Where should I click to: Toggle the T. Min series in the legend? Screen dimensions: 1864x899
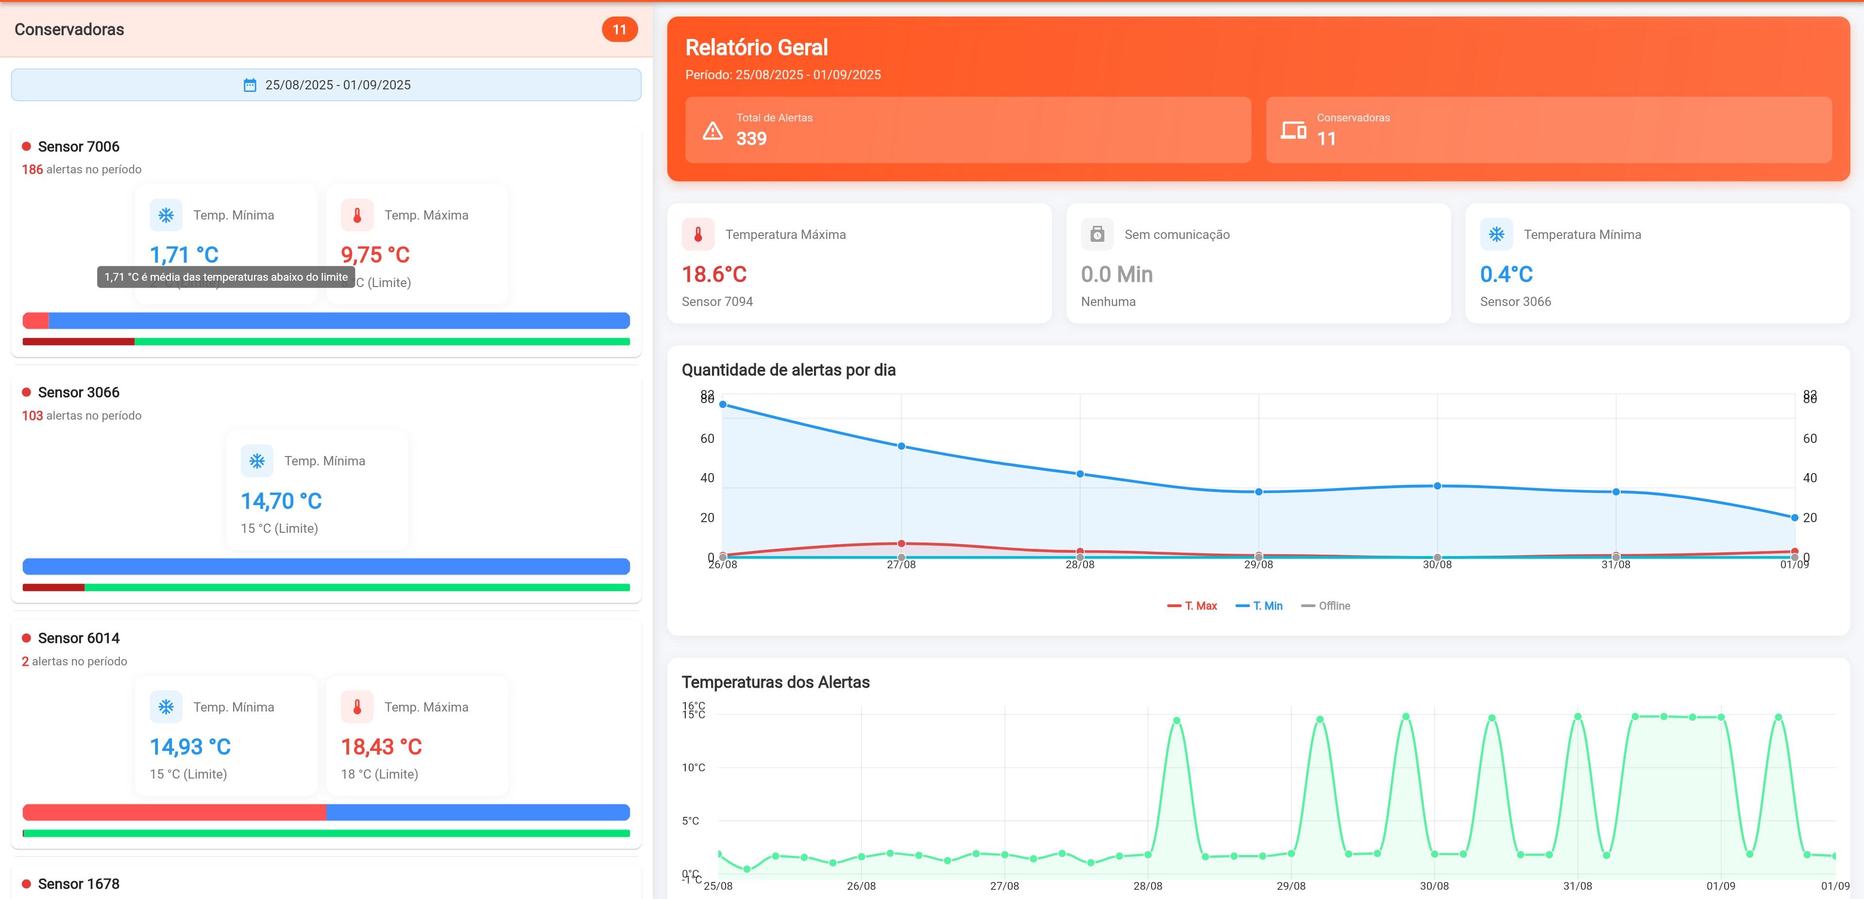tap(1259, 606)
